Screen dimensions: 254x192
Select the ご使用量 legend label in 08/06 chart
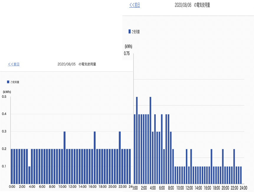coord(136,32)
